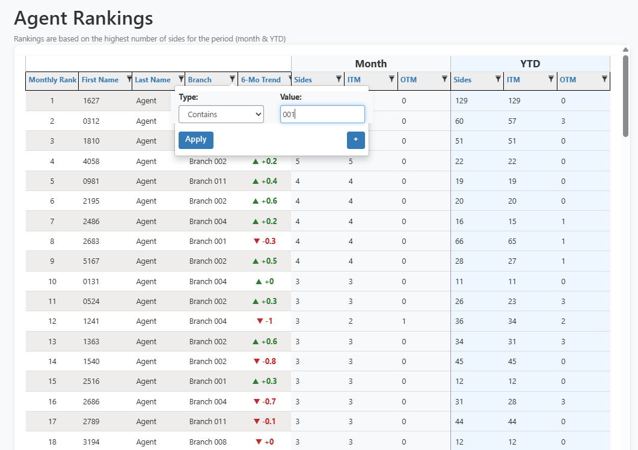This screenshot has width=638, height=450.
Task: Click Branch 001 in the 2516 row
Action: coord(208,382)
